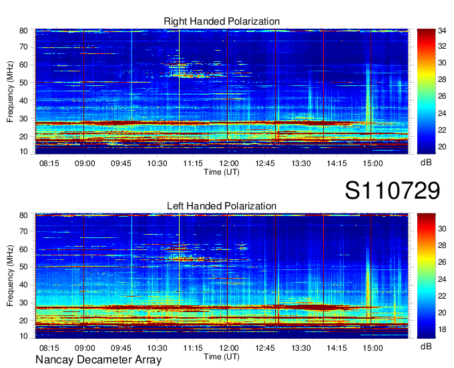Click the 'Nancay Decameter Array' caption

[x=98, y=360]
